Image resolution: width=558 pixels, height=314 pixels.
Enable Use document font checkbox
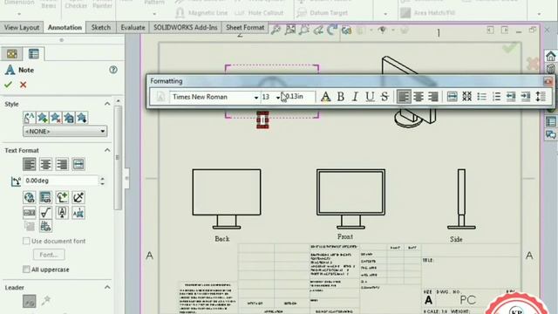(26, 241)
